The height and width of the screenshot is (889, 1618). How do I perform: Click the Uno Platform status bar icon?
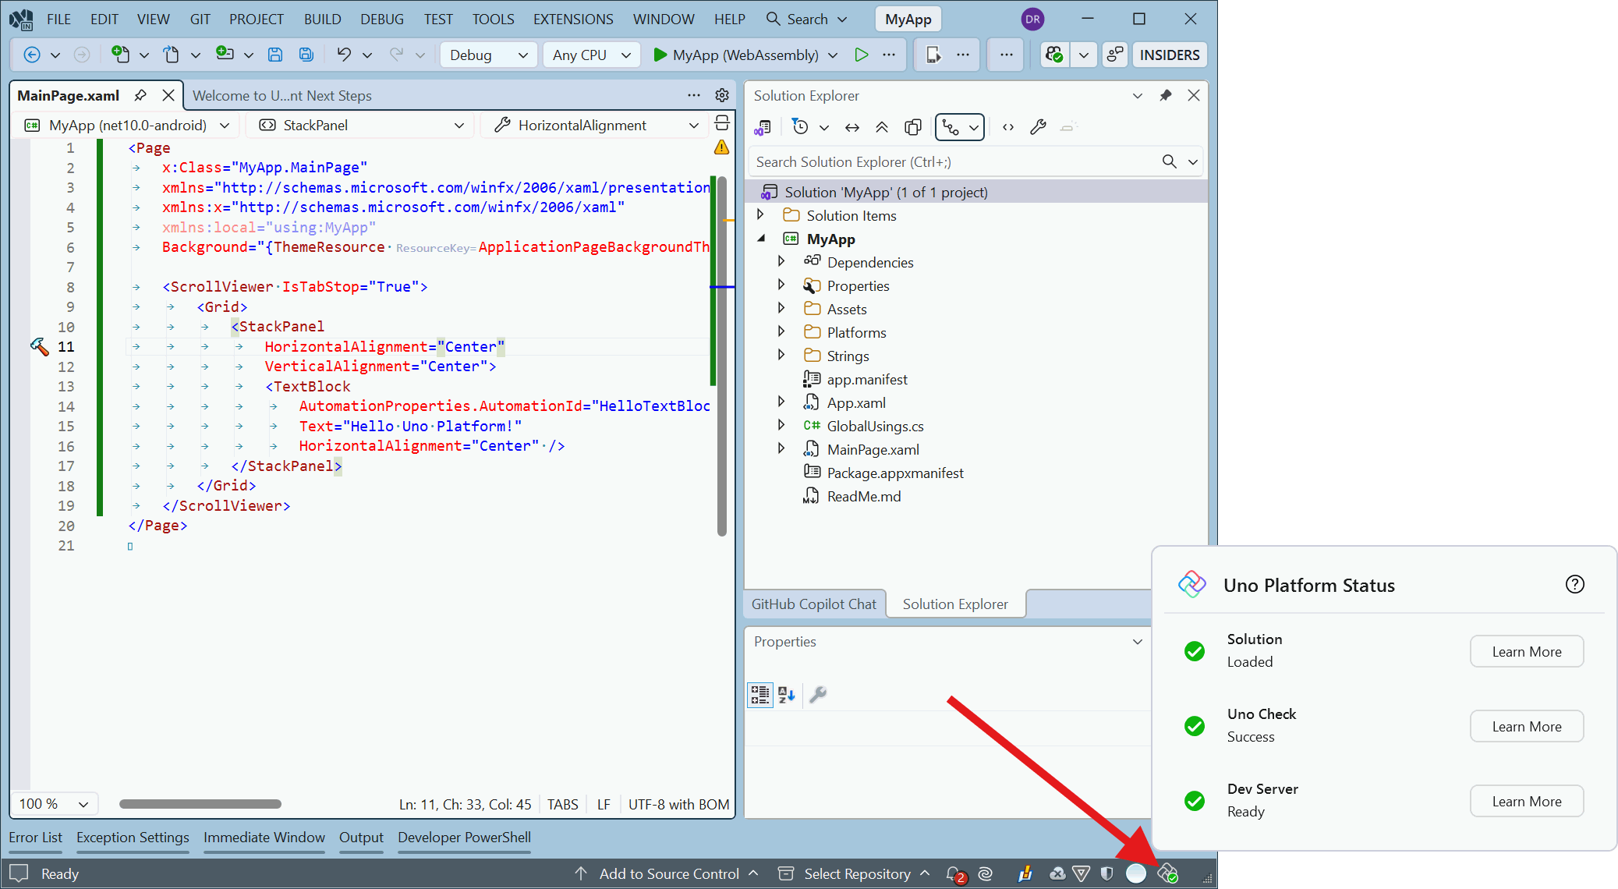pyautogui.click(x=1167, y=873)
